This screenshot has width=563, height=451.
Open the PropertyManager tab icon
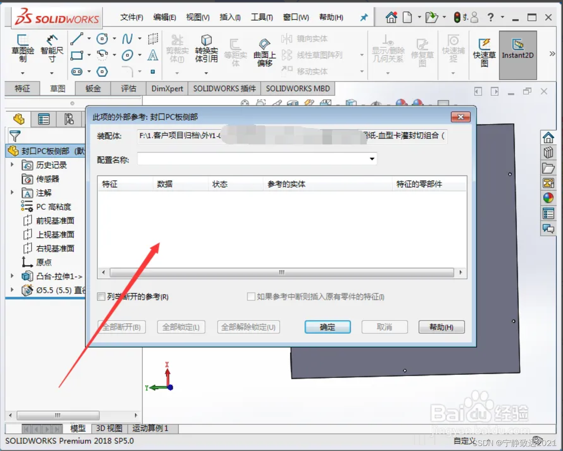click(44, 119)
